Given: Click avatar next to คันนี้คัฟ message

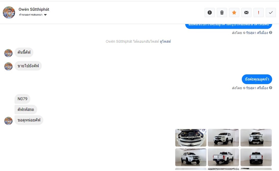Looking at the screenshot, I should point(8,53).
